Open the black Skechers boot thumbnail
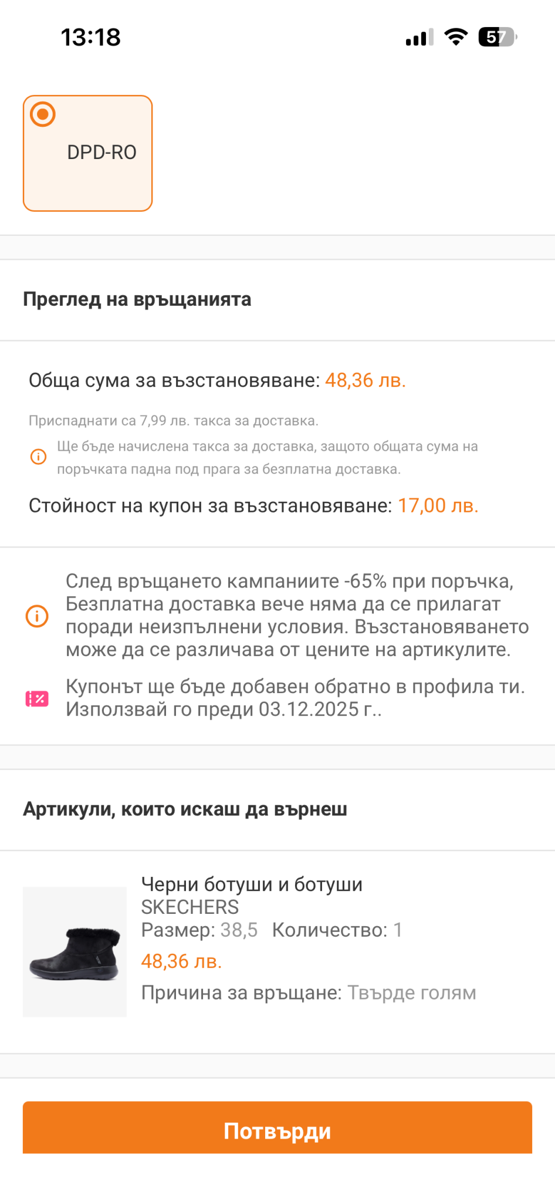Image resolution: width=555 pixels, height=1202 pixels. (75, 951)
